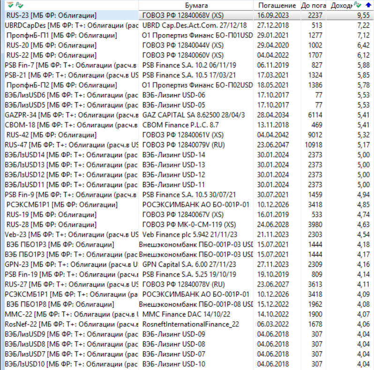Screen dimensions: 374x370
Task: Select the PSB Fin-19 bond row
Action: point(70,274)
